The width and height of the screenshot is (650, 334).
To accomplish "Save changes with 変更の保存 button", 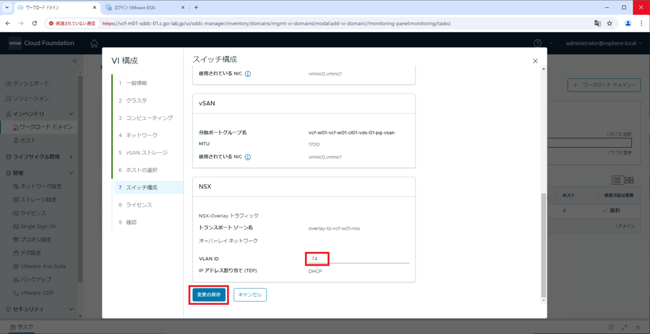I will click(x=209, y=295).
